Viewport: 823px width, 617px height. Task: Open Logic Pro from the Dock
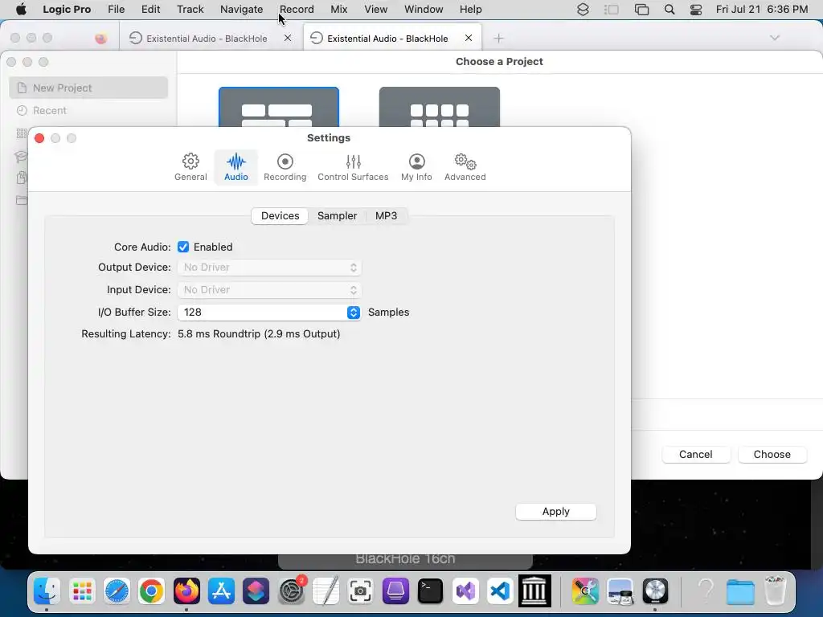(x=655, y=590)
